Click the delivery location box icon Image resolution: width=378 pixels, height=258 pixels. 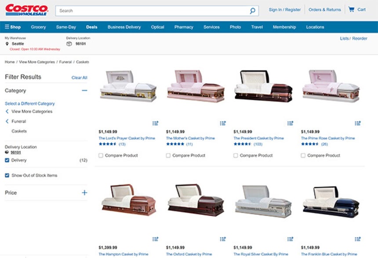69,44
